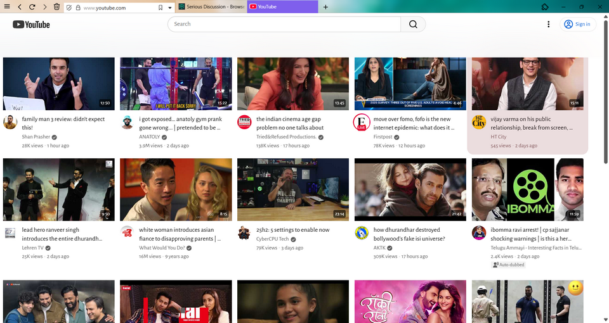Open 'lead hero ranveer singh introduces' video title
Viewport: 609px width, 323px height.
(x=62, y=234)
